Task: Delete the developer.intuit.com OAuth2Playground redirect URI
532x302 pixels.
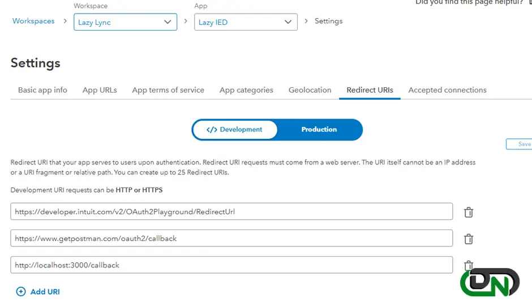Action: tap(469, 212)
